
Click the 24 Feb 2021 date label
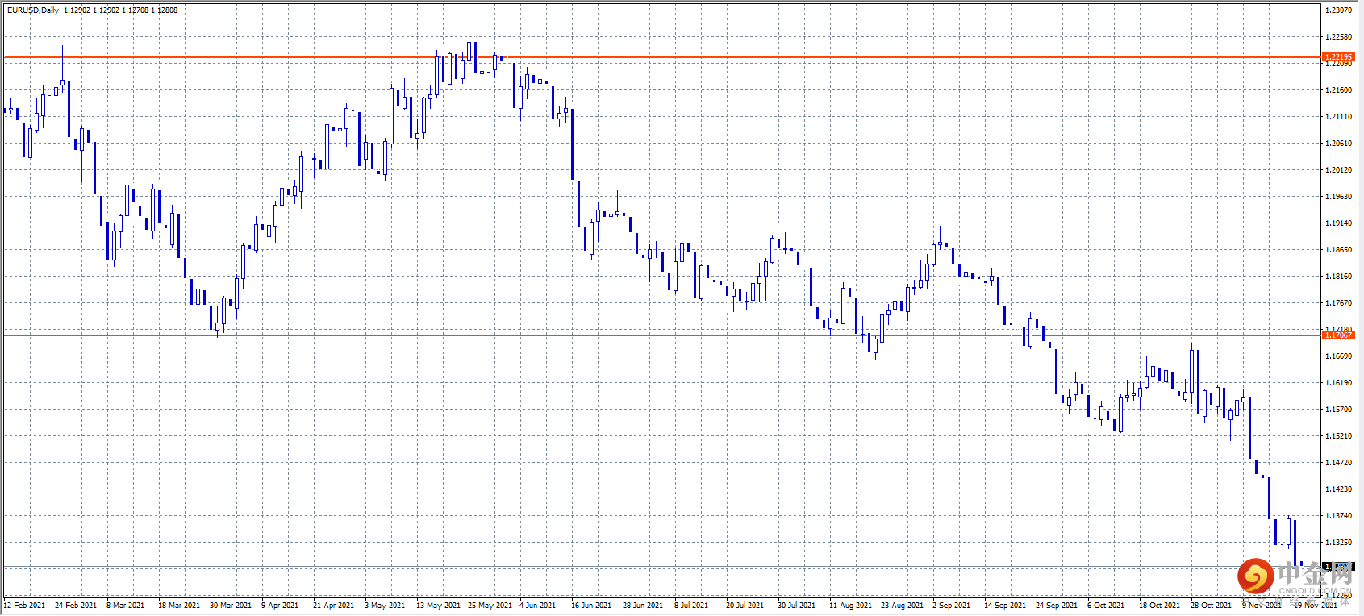point(76,606)
